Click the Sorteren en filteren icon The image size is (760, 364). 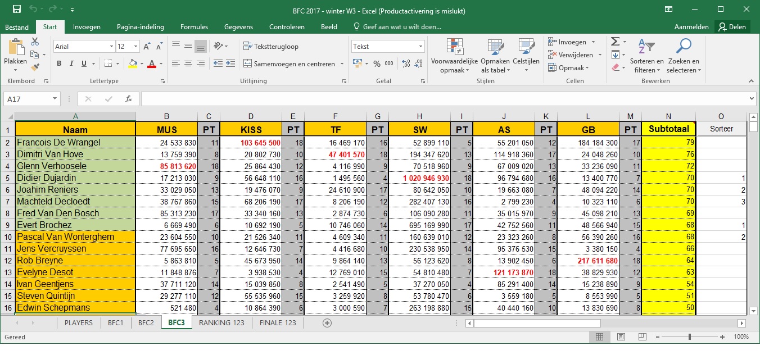tap(646, 56)
